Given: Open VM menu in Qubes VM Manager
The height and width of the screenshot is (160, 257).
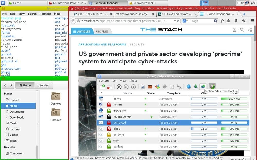Looking at the screenshot, I should 114,81.
